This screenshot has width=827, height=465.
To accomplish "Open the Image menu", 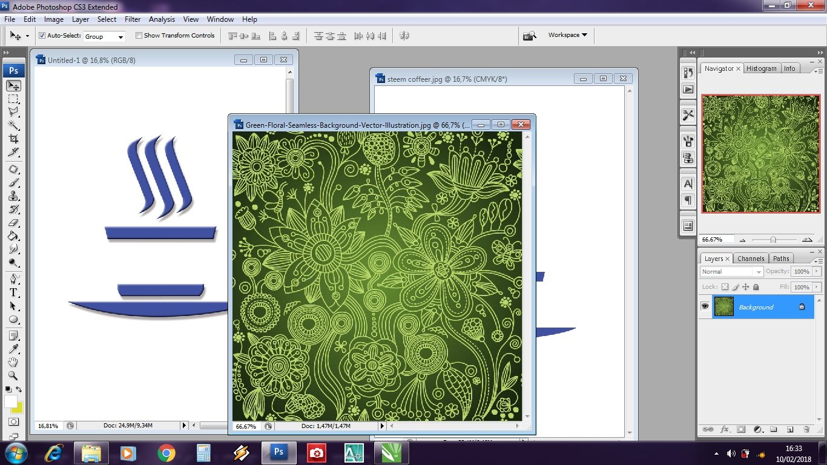I will tap(54, 19).
